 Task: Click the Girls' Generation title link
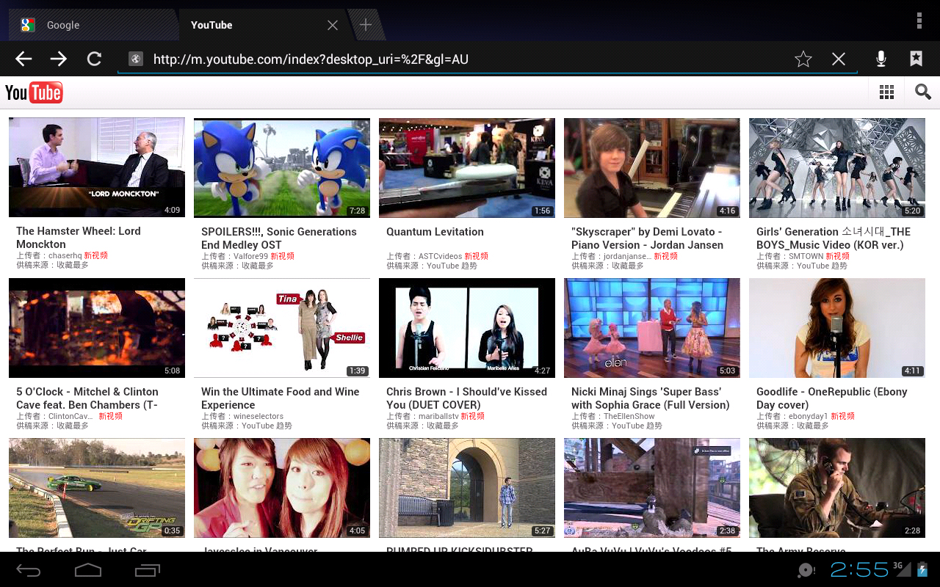coord(834,238)
